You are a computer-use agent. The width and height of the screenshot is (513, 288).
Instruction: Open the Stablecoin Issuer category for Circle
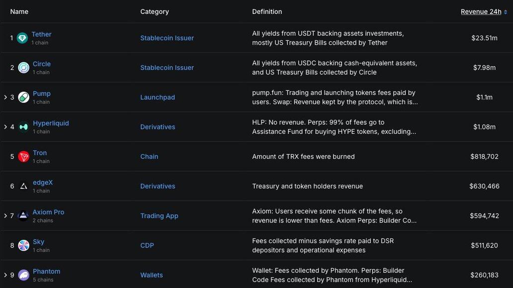pos(167,67)
